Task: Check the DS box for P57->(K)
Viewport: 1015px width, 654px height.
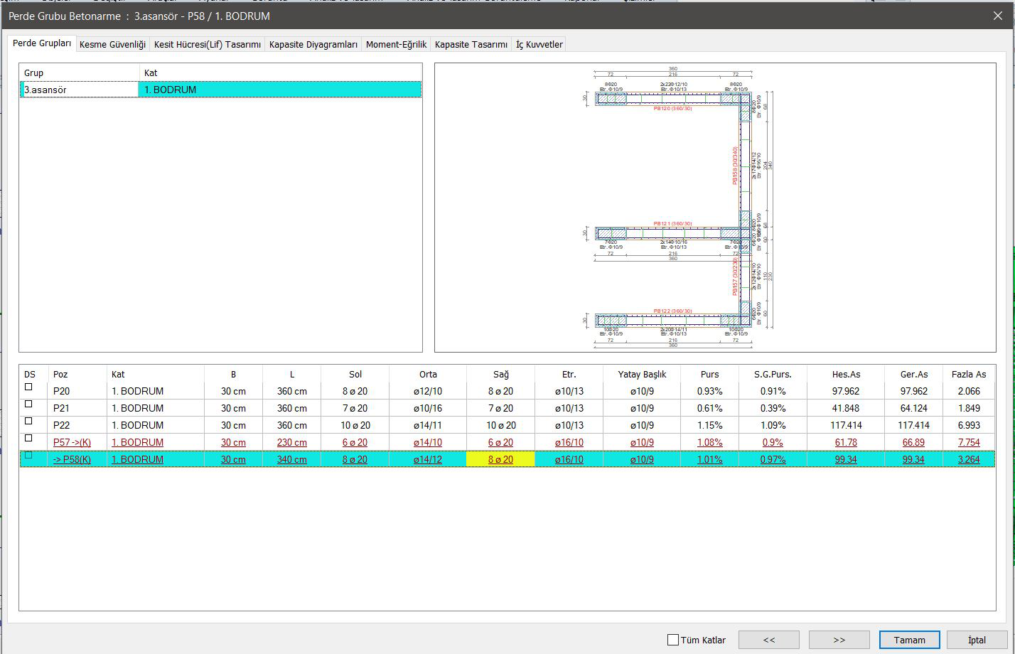Action: (x=28, y=438)
